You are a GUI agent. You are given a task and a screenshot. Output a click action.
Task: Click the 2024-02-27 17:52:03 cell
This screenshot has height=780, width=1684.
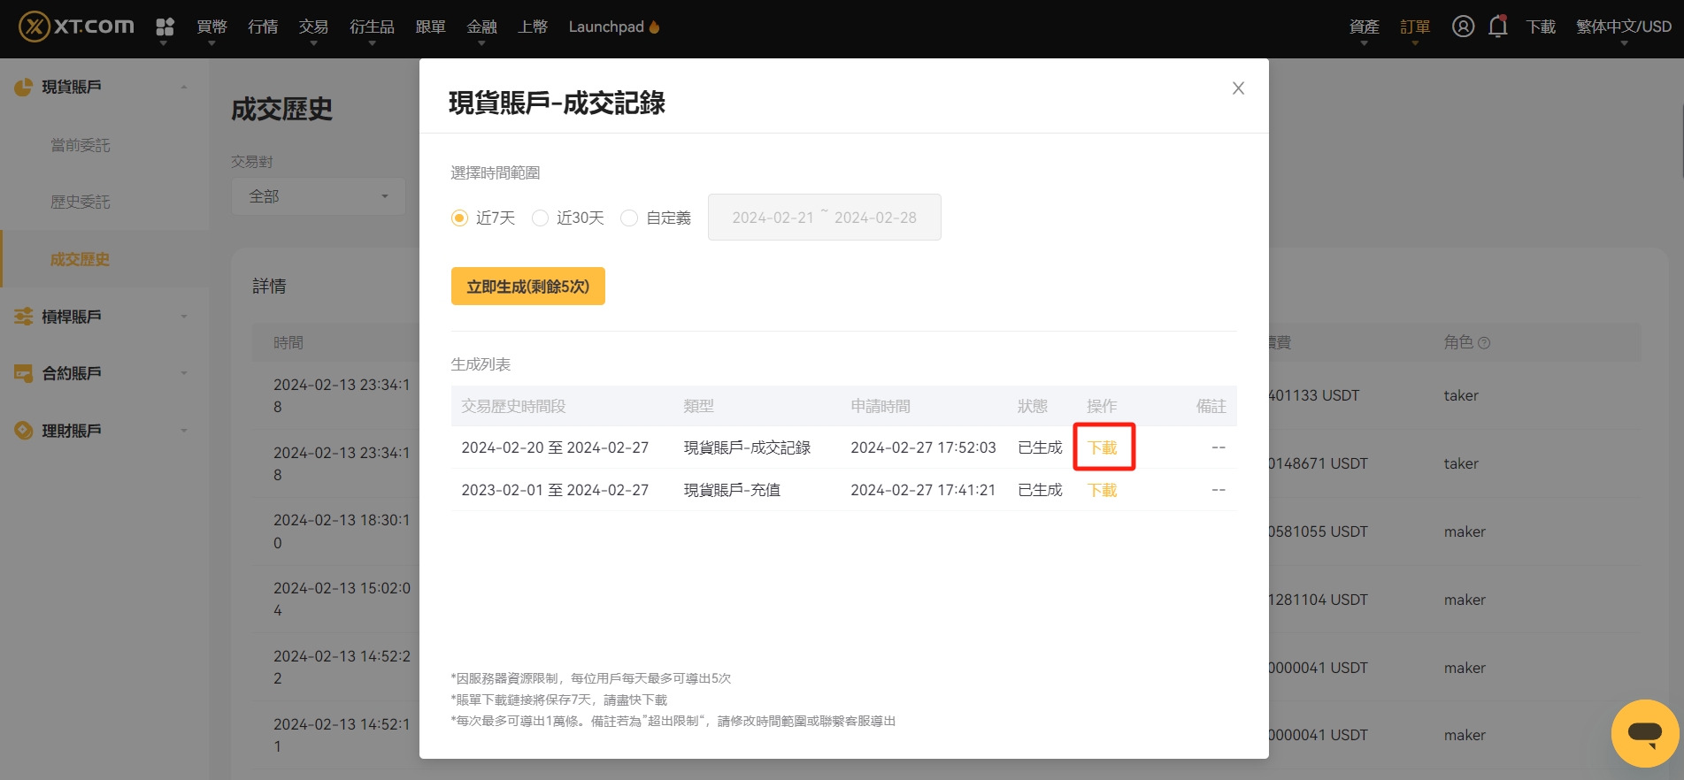pyautogui.click(x=923, y=447)
